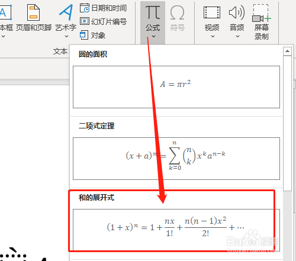Open the 公式 (Equation) pi icon
This screenshot has height=261, width=296.
tap(153, 12)
